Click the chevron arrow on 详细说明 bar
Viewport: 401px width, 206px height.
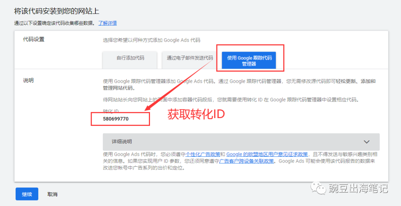[367, 142]
